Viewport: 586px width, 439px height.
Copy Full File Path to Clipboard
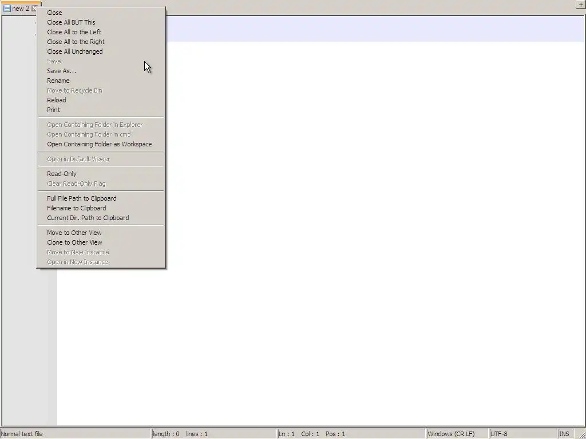click(x=101, y=198)
